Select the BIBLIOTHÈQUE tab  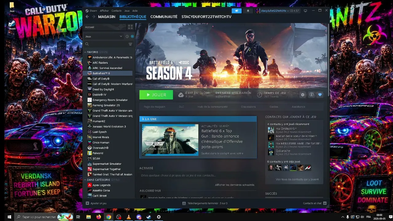133,17
